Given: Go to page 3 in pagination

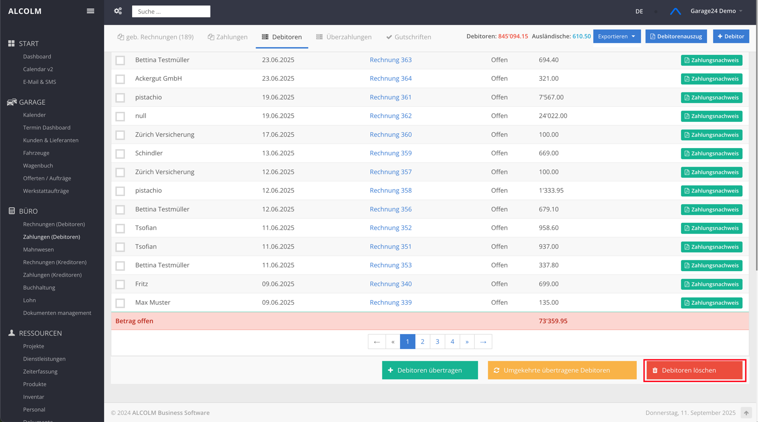Looking at the screenshot, I should click(437, 342).
